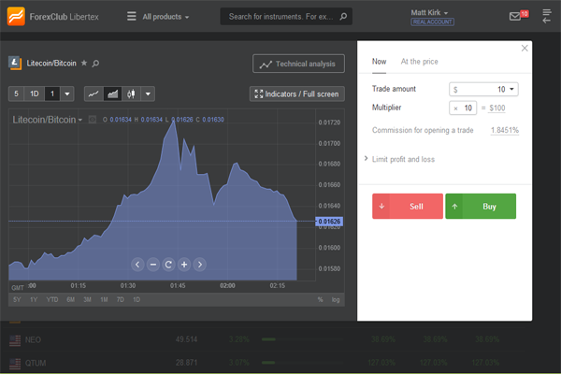Switch to the At the price tab
Image resolution: width=561 pixels, height=374 pixels.
click(419, 62)
